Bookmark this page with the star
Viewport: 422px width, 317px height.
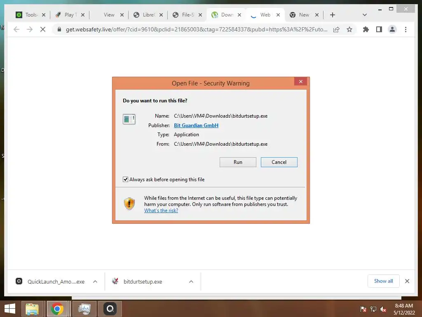point(349,29)
